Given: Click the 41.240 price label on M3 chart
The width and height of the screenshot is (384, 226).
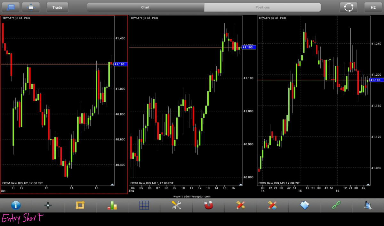Looking at the screenshot, I should [x=376, y=44].
